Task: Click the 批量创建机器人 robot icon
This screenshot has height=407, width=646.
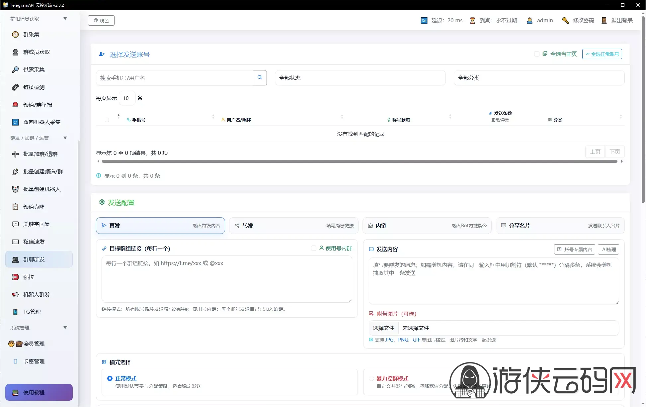Action: [x=15, y=189]
